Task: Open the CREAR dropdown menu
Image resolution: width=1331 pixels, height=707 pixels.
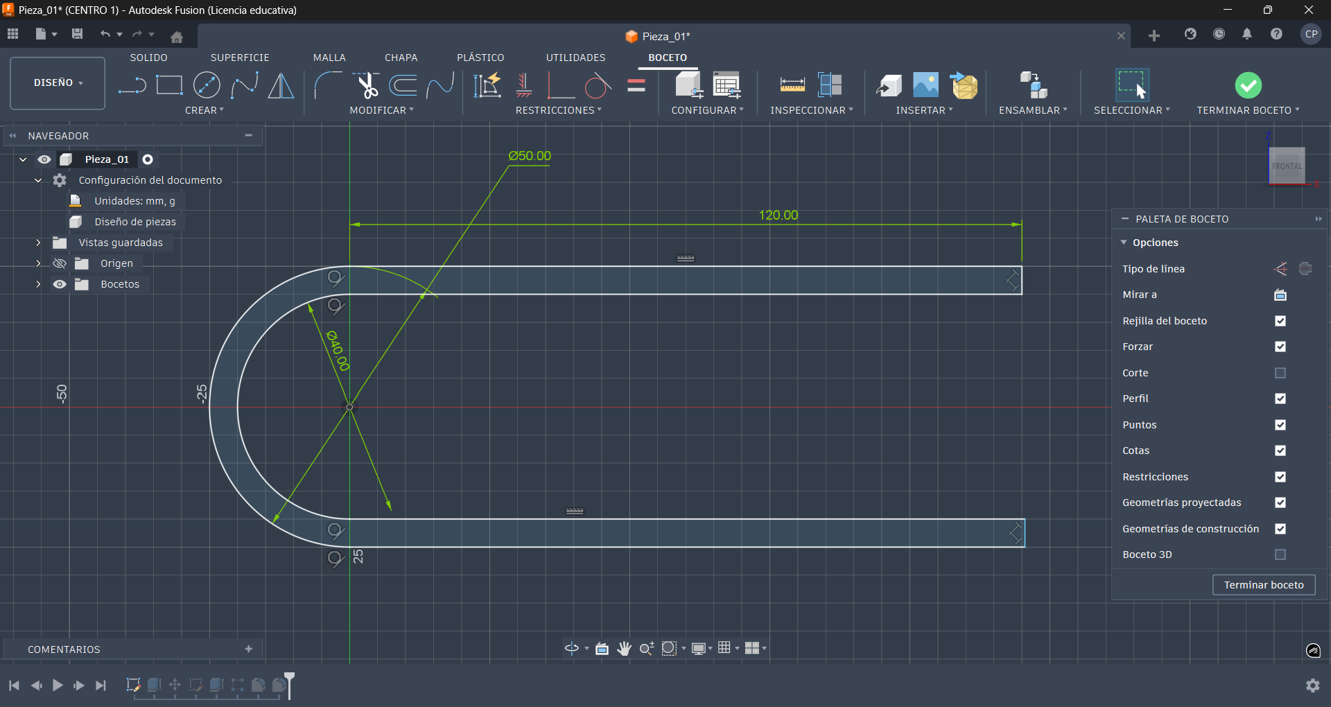Action: tap(205, 110)
